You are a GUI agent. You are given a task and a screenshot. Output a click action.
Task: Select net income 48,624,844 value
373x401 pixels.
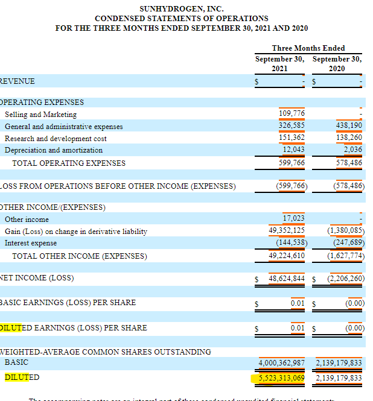click(x=287, y=278)
